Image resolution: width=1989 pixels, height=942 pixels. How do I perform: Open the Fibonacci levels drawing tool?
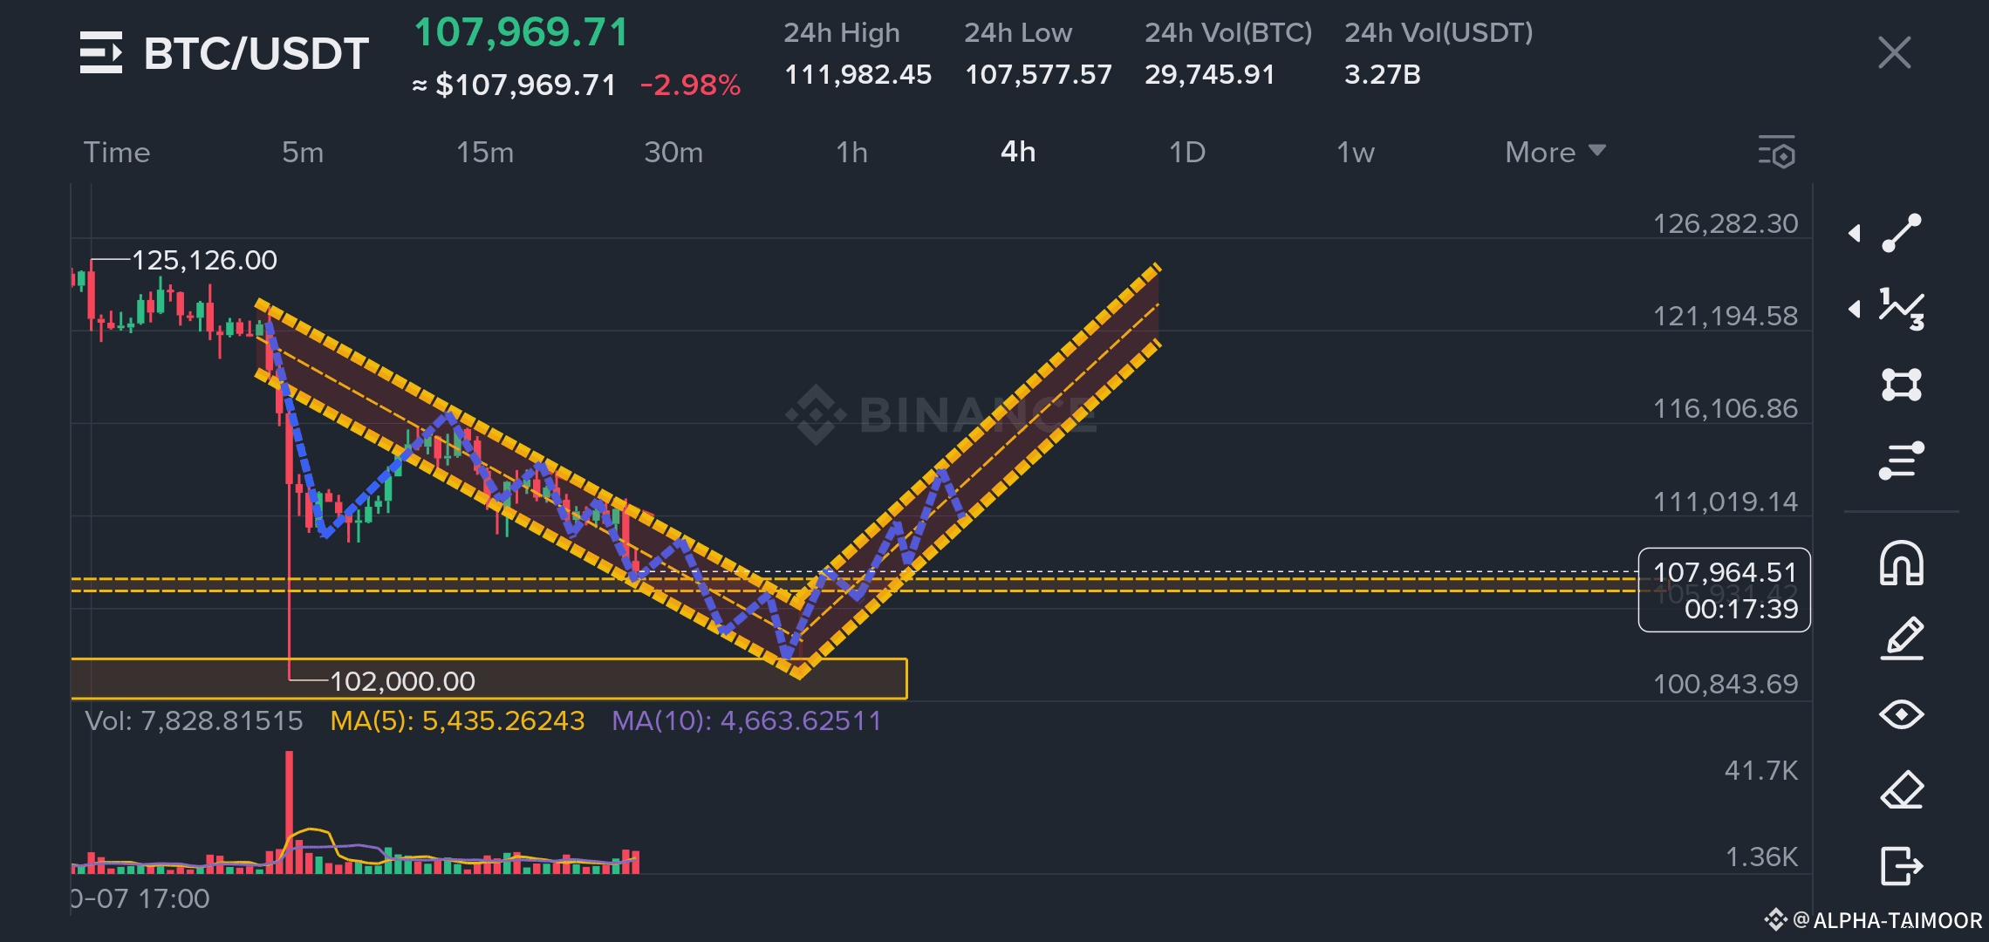click(1902, 461)
